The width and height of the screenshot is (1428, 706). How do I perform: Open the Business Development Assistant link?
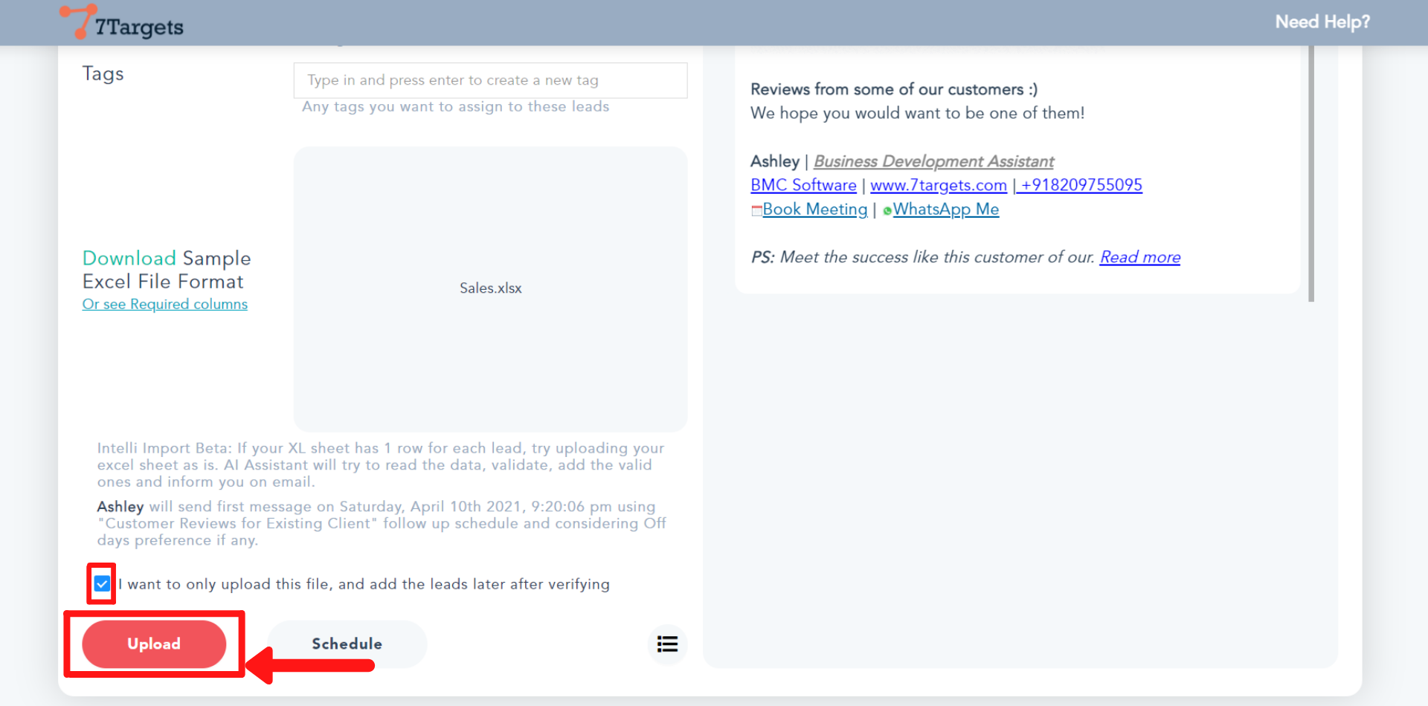[933, 161]
